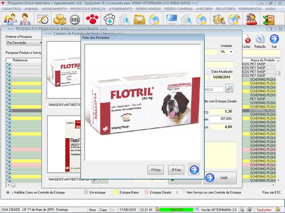Click the printer icon right of the money icon
285x213 pixels.
[234, 20]
